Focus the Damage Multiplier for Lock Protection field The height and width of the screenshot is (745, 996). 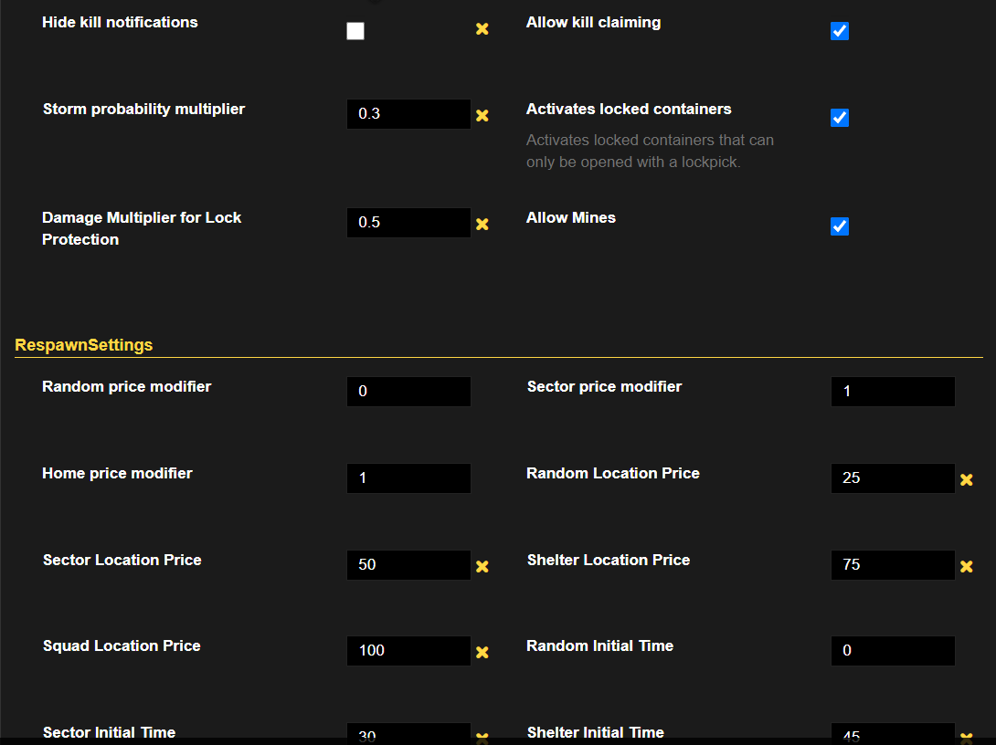pos(408,223)
